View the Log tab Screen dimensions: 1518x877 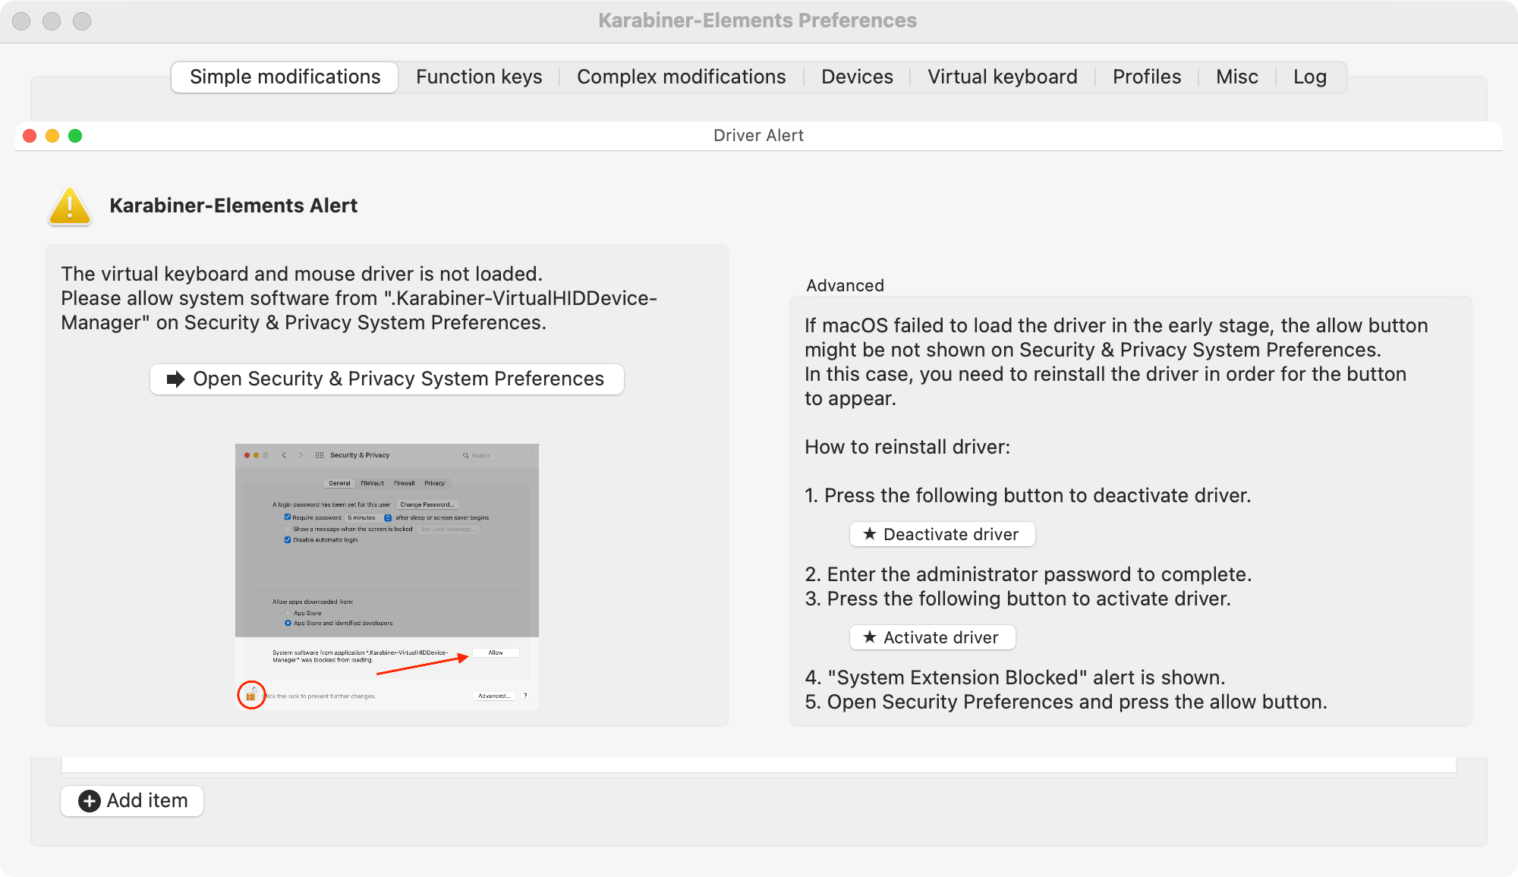coord(1309,77)
